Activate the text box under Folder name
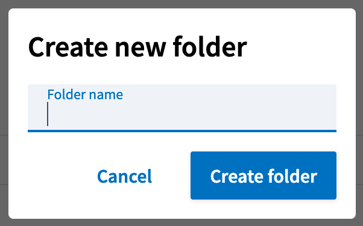This screenshot has height=226, width=363. (182, 108)
